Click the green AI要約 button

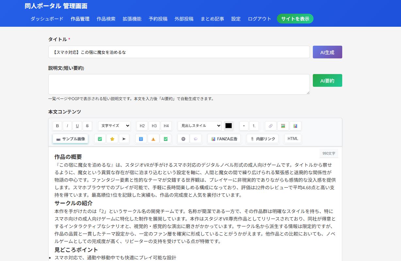coord(327,81)
